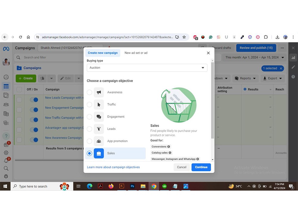Tick the select-all campaigns header checkbox

point(19,89)
